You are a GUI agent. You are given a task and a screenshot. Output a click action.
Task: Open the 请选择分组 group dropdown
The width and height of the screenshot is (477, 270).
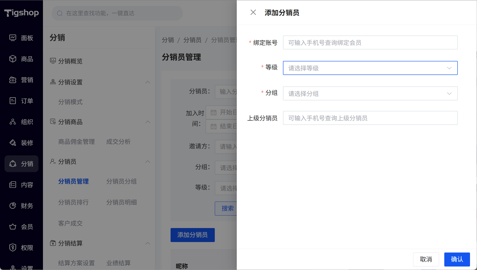coord(370,93)
